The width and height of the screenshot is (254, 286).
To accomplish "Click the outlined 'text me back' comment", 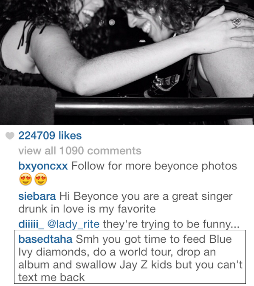I will point(130,257).
